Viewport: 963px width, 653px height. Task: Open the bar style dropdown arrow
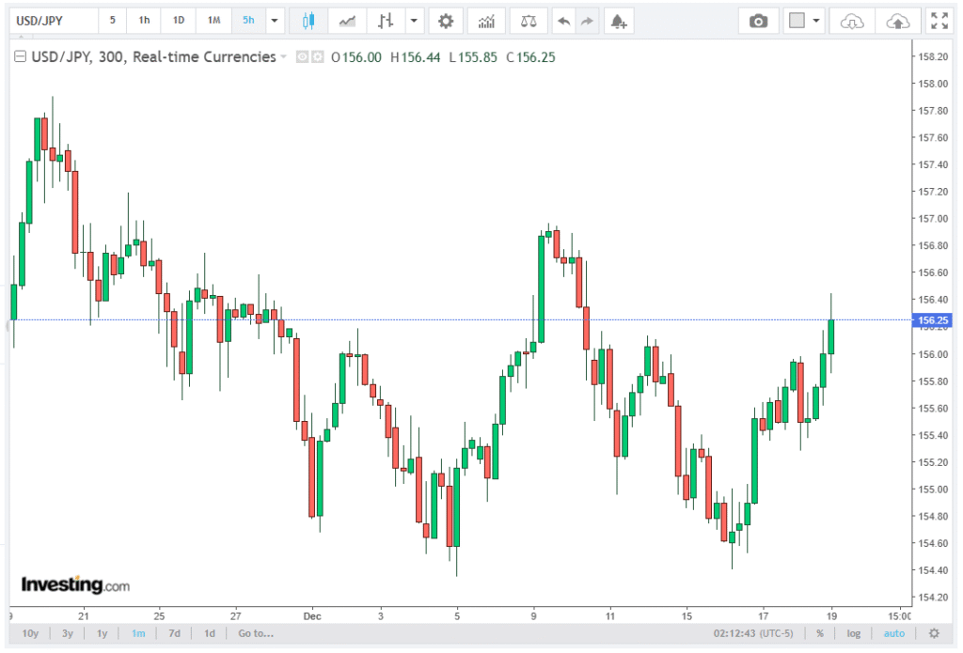415,20
